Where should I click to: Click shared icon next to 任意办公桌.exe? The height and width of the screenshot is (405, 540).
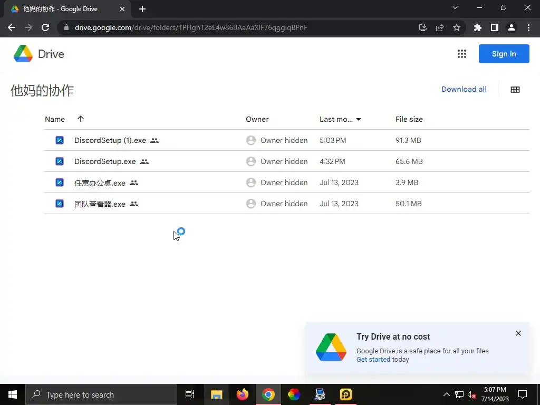134,183
